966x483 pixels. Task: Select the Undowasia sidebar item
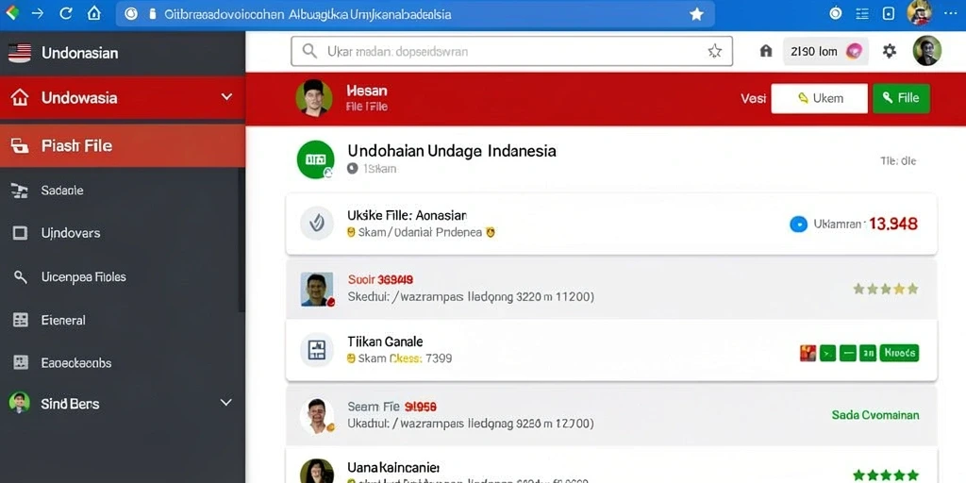pos(123,97)
